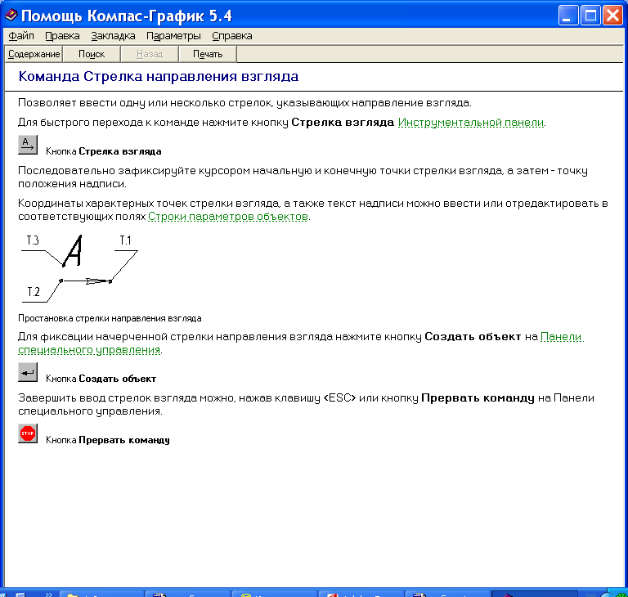628x597 pixels.
Task: Click the Стрелка взгляда button icon
Action: pos(28,145)
